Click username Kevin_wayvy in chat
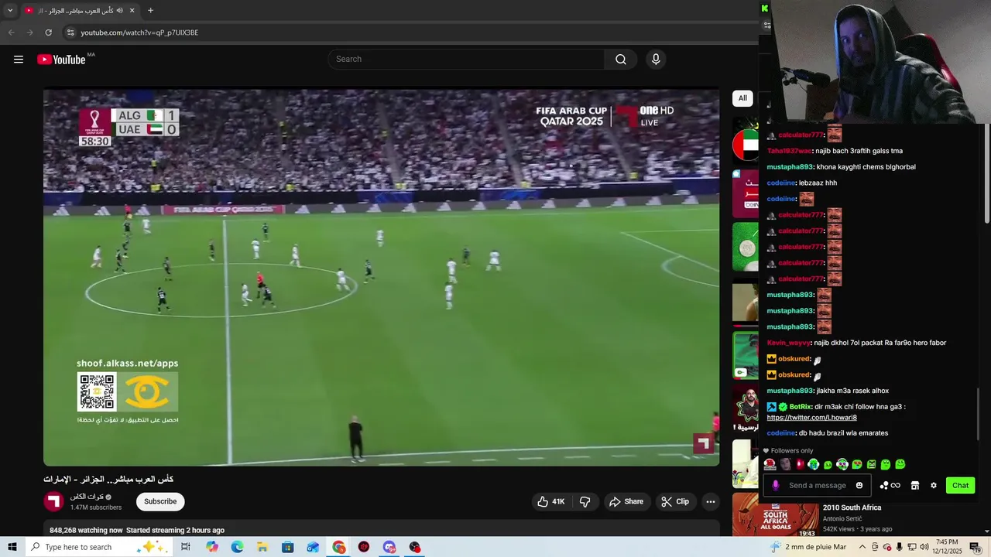 pyautogui.click(x=788, y=343)
